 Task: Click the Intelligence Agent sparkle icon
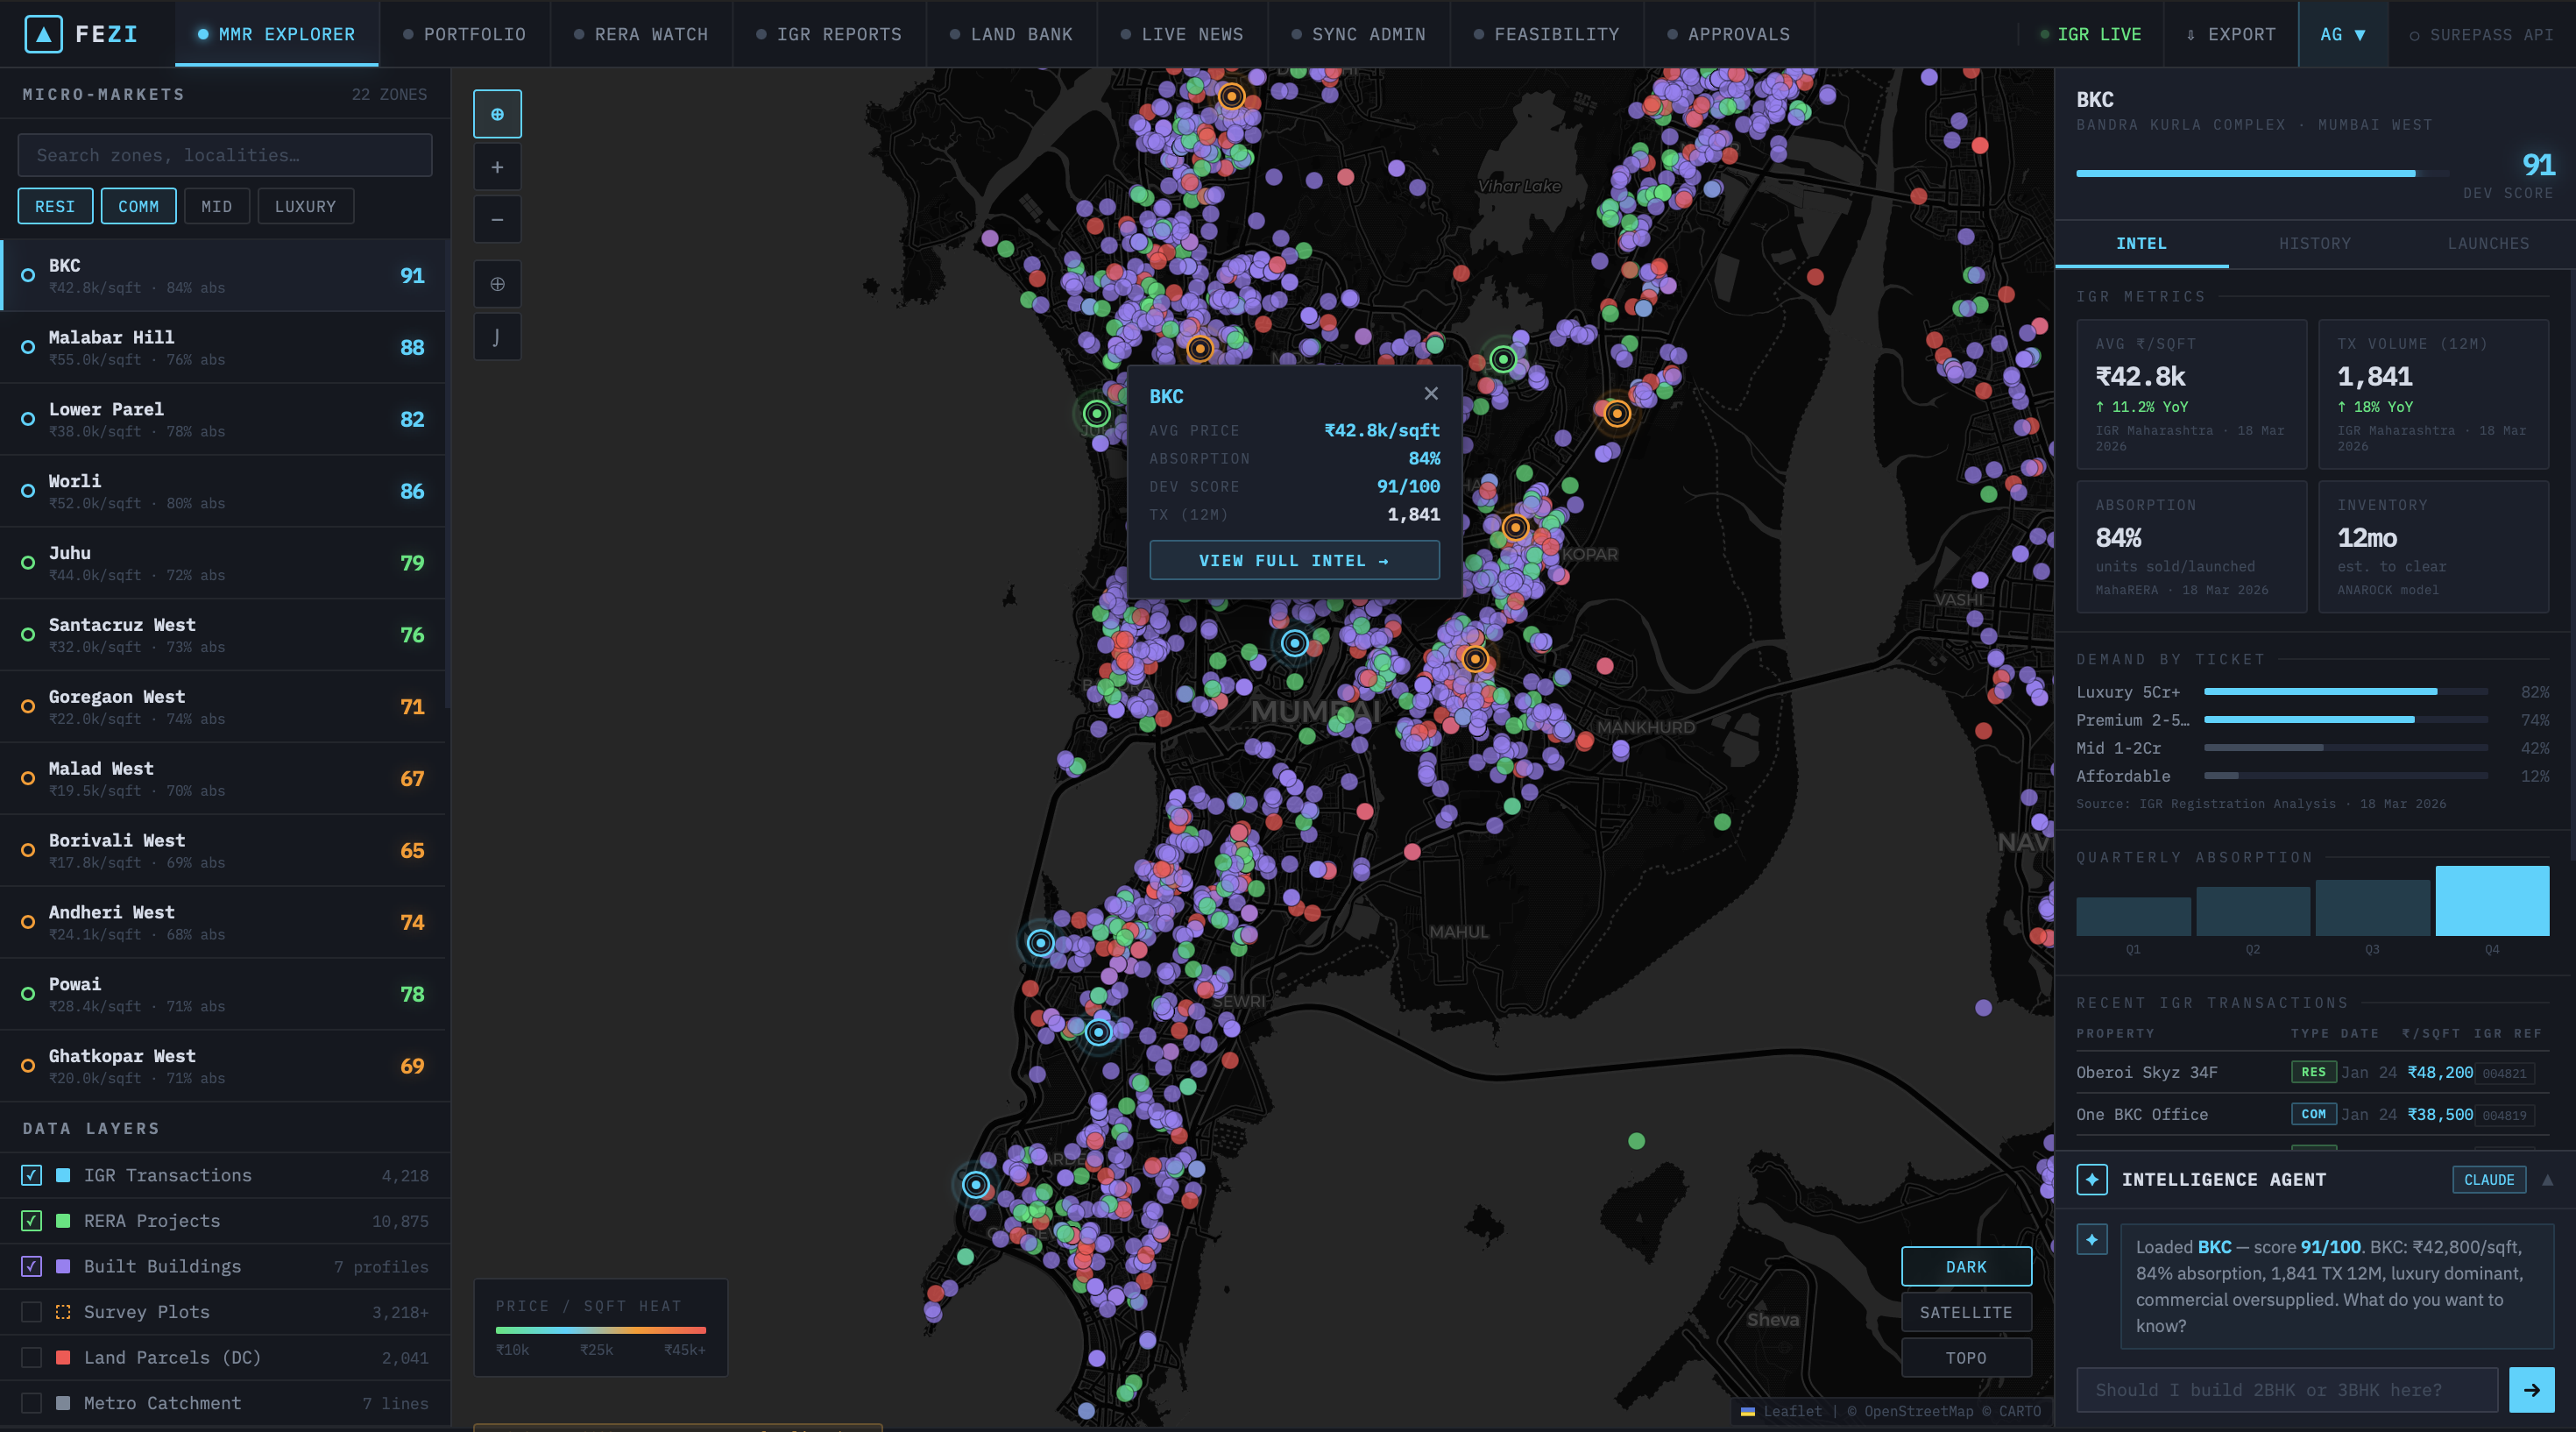(2092, 1179)
